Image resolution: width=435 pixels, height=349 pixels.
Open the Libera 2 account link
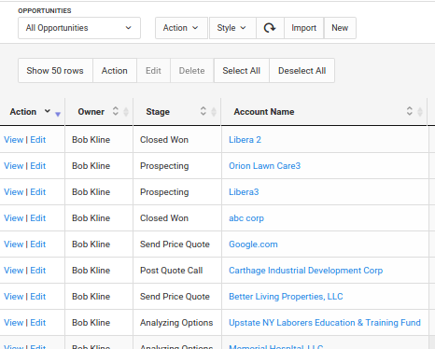(x=245, y=140)
